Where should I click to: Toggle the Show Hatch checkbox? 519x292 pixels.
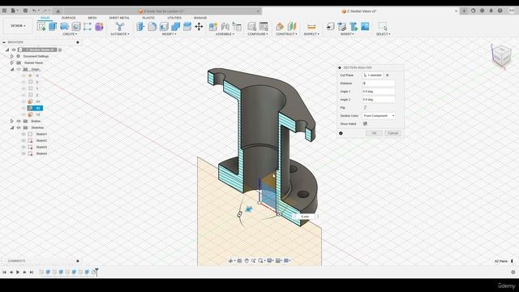[365, 124]
